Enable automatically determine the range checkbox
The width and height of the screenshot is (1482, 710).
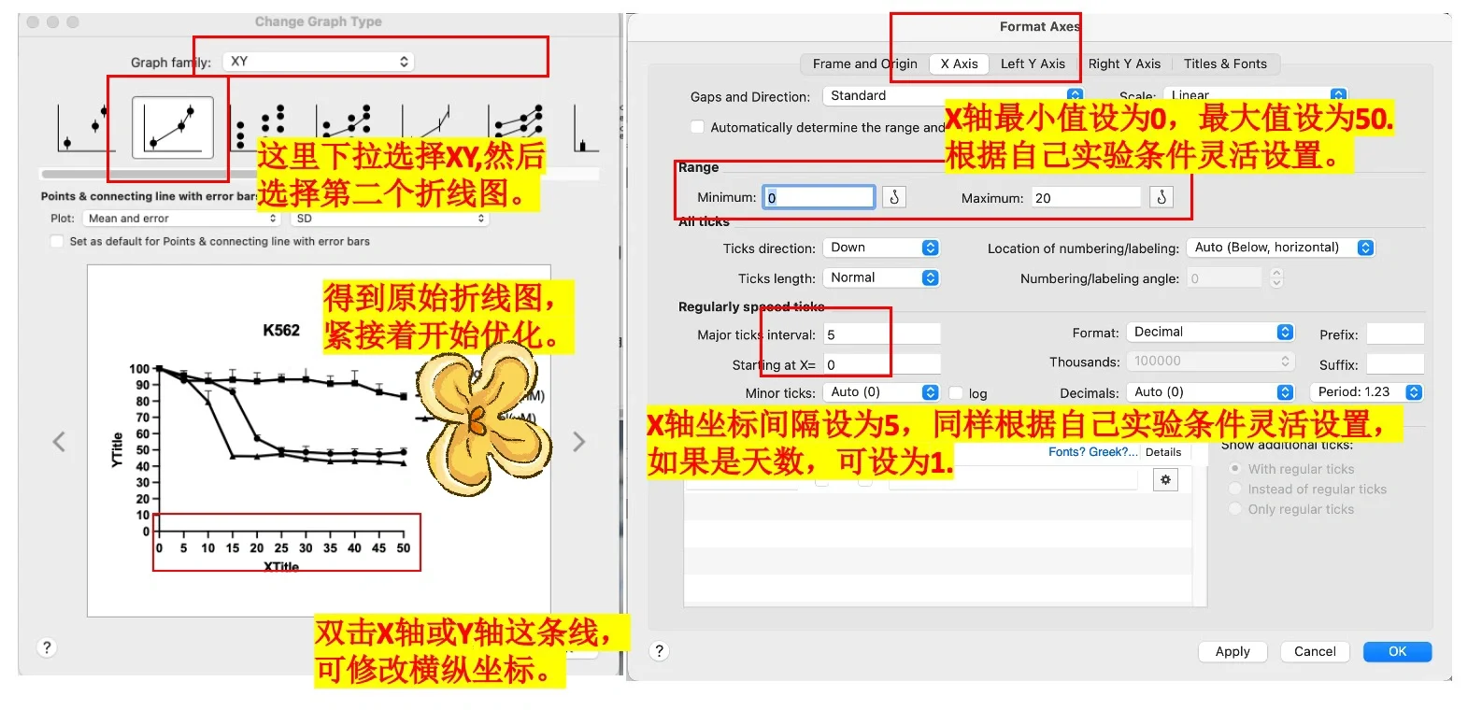pos(697,127)
